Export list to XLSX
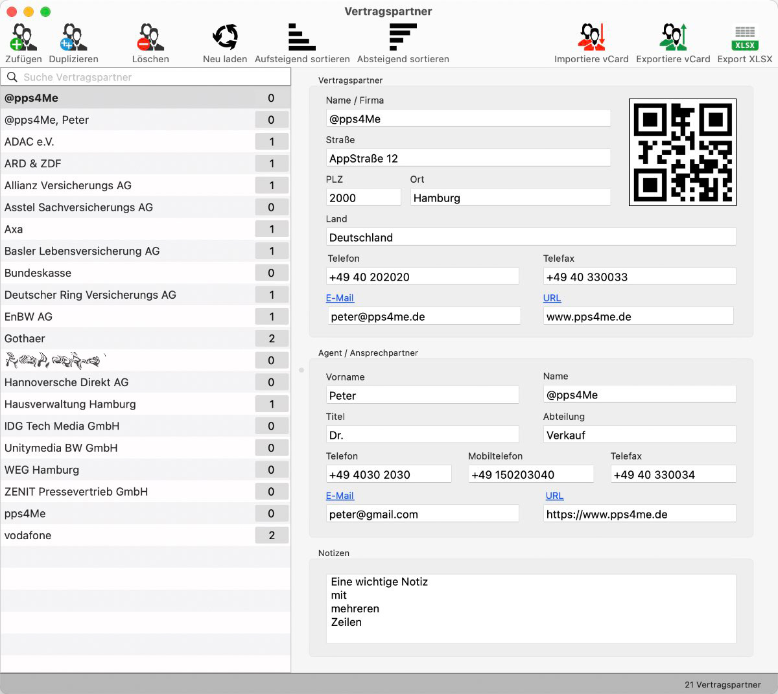 pos(745,38)
